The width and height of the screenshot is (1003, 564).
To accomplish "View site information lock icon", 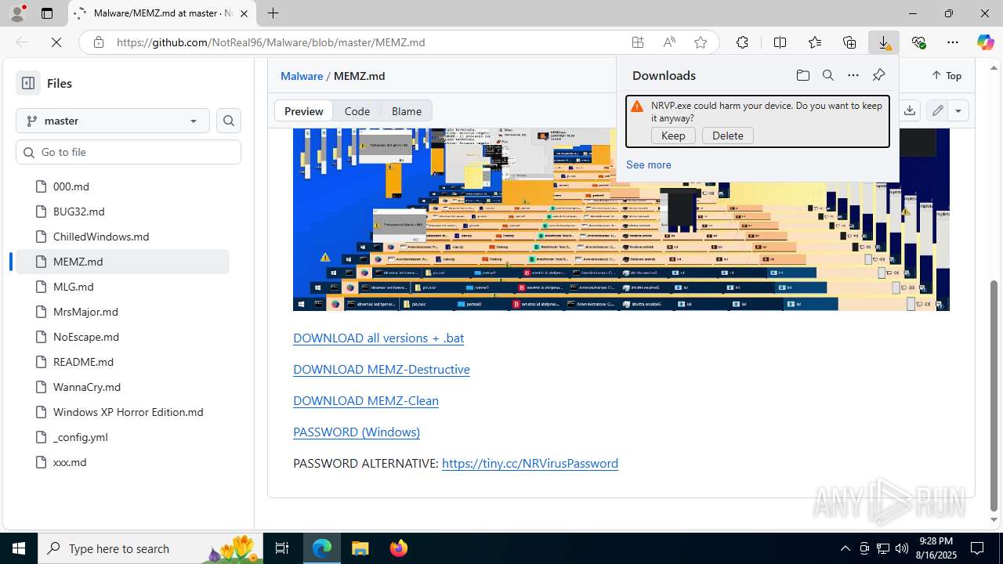I will coord(98,42).
